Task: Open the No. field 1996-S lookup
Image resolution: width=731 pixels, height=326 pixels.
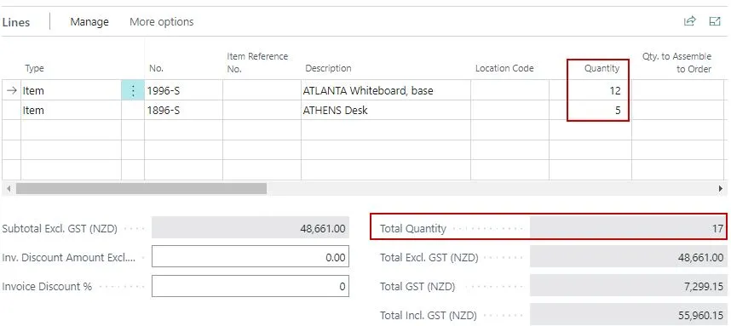Action: (x=183, y=90)
